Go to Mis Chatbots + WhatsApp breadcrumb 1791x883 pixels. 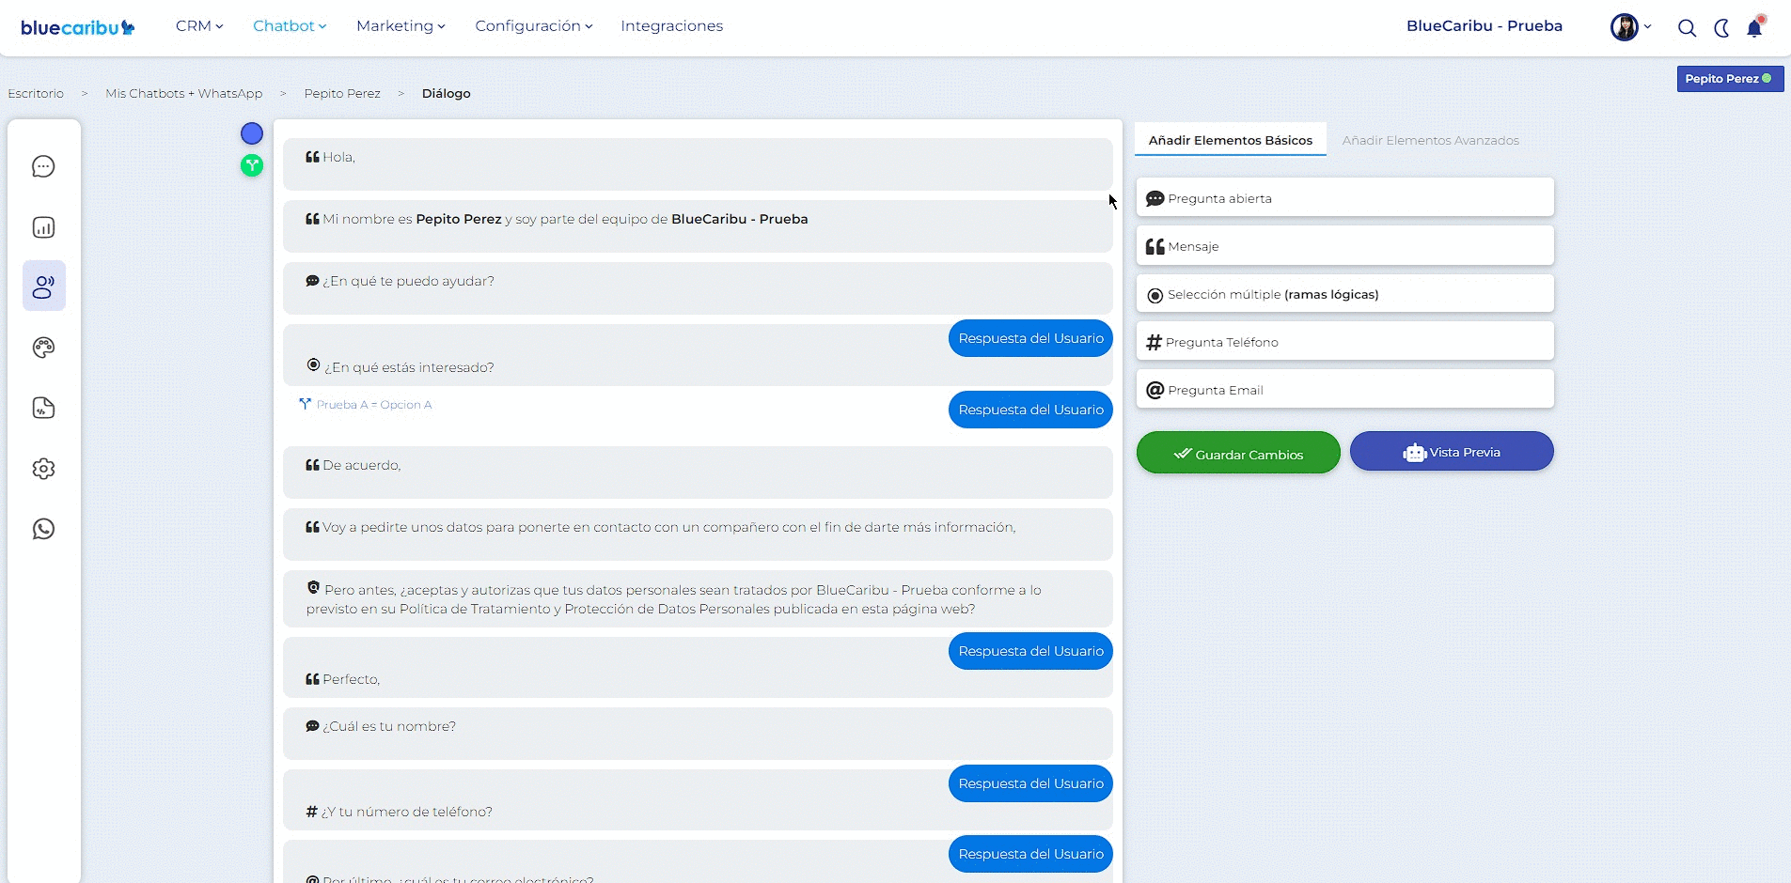[183, 93]
